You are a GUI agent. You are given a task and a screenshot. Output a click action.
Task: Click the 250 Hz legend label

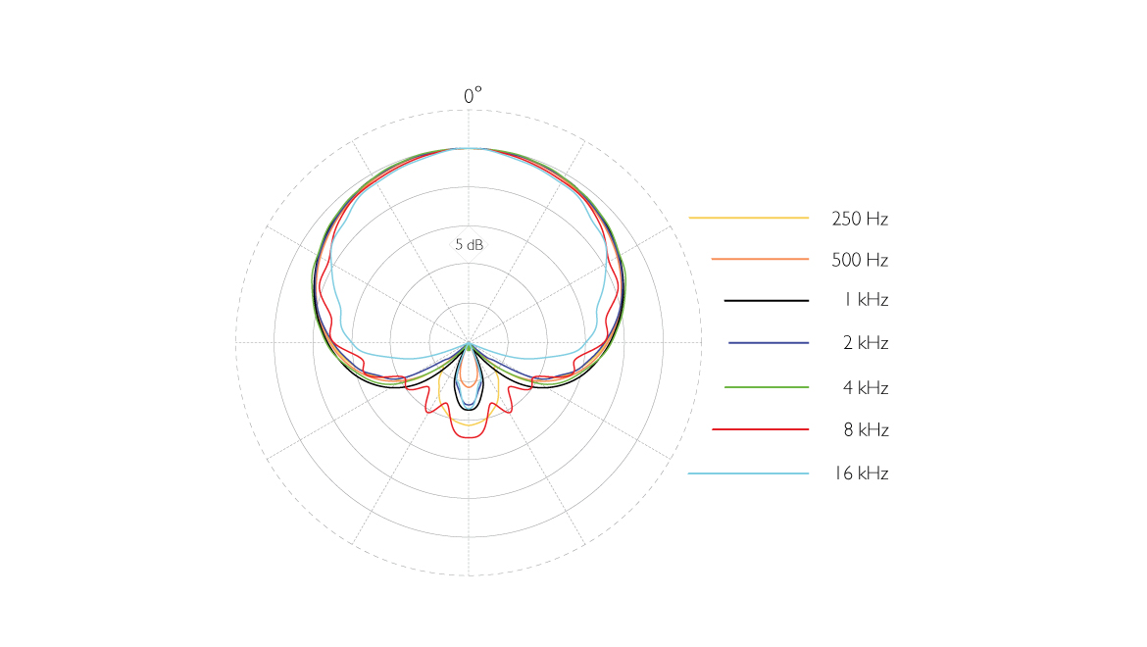point(860,219)
